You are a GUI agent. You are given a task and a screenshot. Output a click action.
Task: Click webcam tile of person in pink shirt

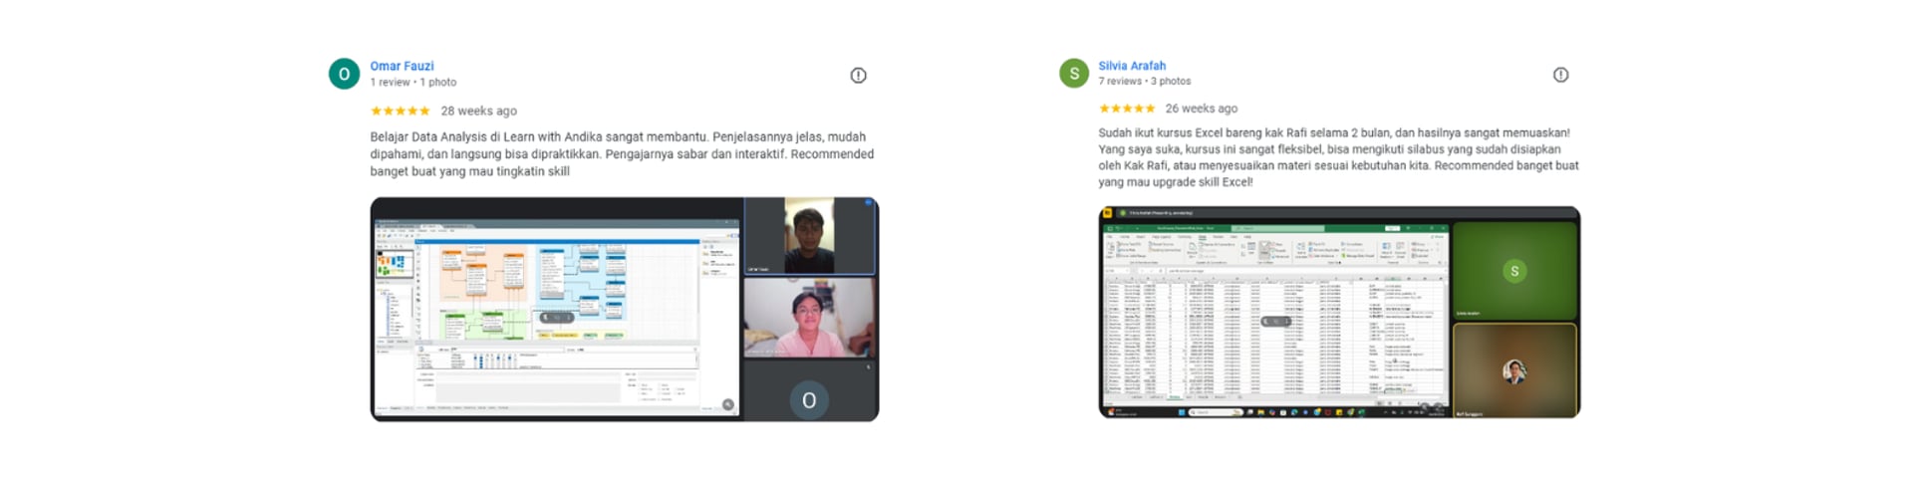(x=809, y=318)
